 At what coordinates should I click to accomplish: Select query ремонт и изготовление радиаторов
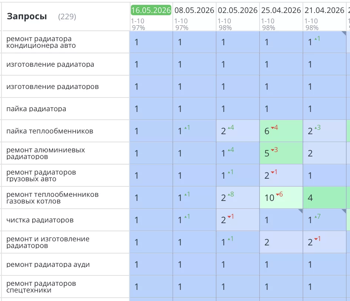48,242
